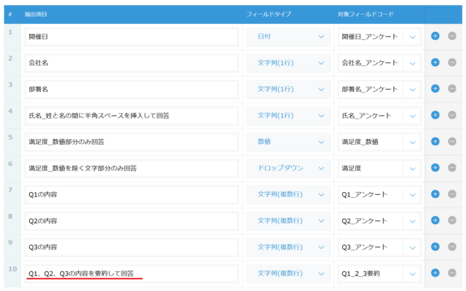Open field type dropdown for Q3の内容 row
Image resolution: width=466 pixels, height=291 pixels.
pos(288,247)
